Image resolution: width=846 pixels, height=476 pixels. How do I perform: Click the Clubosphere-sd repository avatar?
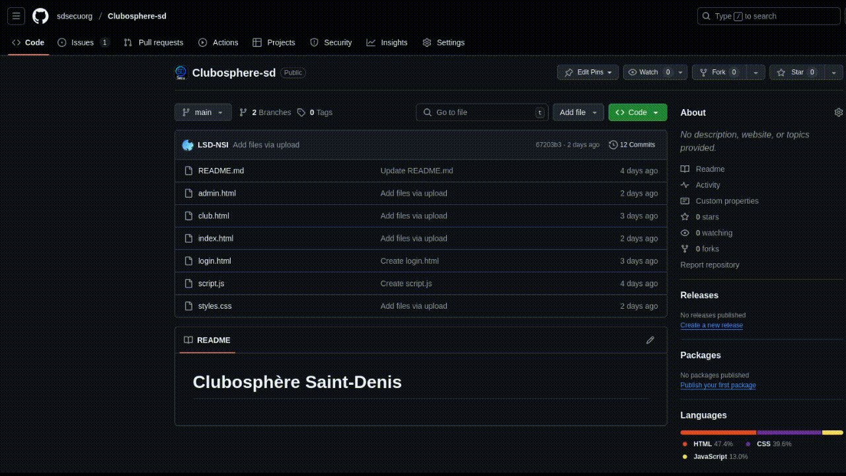[x=181, y=73]
